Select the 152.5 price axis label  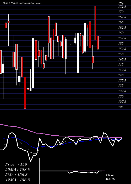122,49
